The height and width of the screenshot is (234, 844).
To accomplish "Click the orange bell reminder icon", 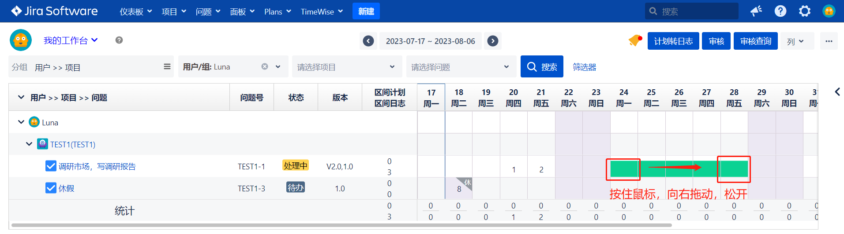I will pyautogui.click(x=635, y=41).
